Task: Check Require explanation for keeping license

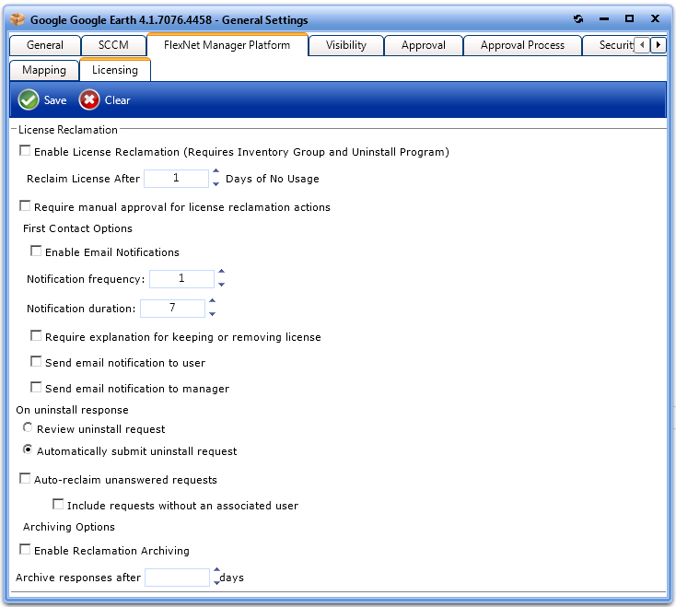Action: pyautogui.click(x=36, y=335)
